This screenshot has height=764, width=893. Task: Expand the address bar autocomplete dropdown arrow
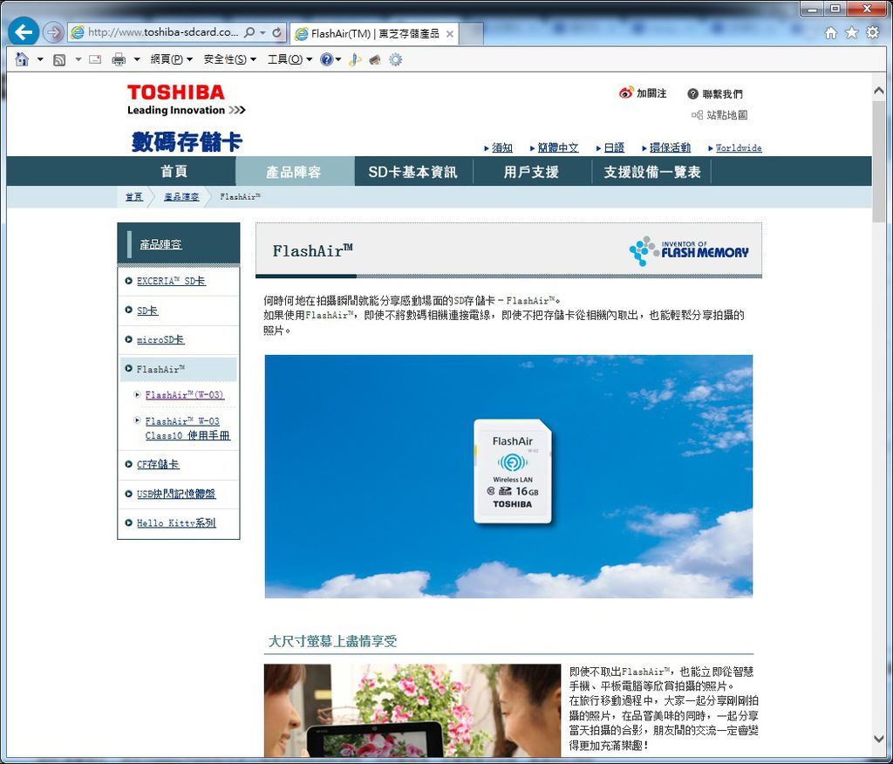(262, 32)
